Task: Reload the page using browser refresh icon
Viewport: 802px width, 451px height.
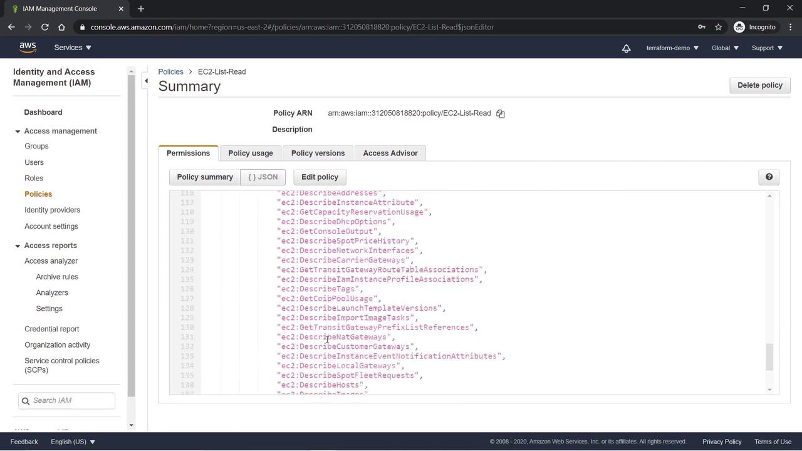Action: point(44,27)
